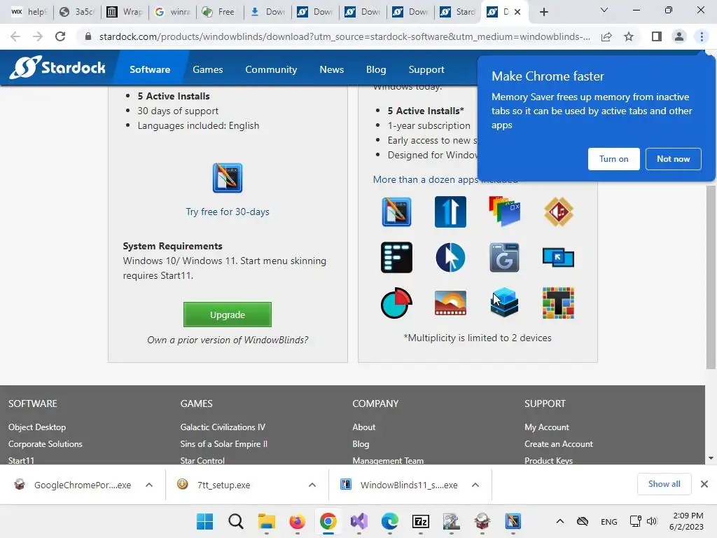Open More than a dozen apps link
717x538 pixels.
pos(425,179)
